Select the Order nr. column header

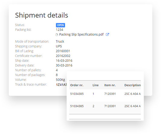[x=77, y=85]
